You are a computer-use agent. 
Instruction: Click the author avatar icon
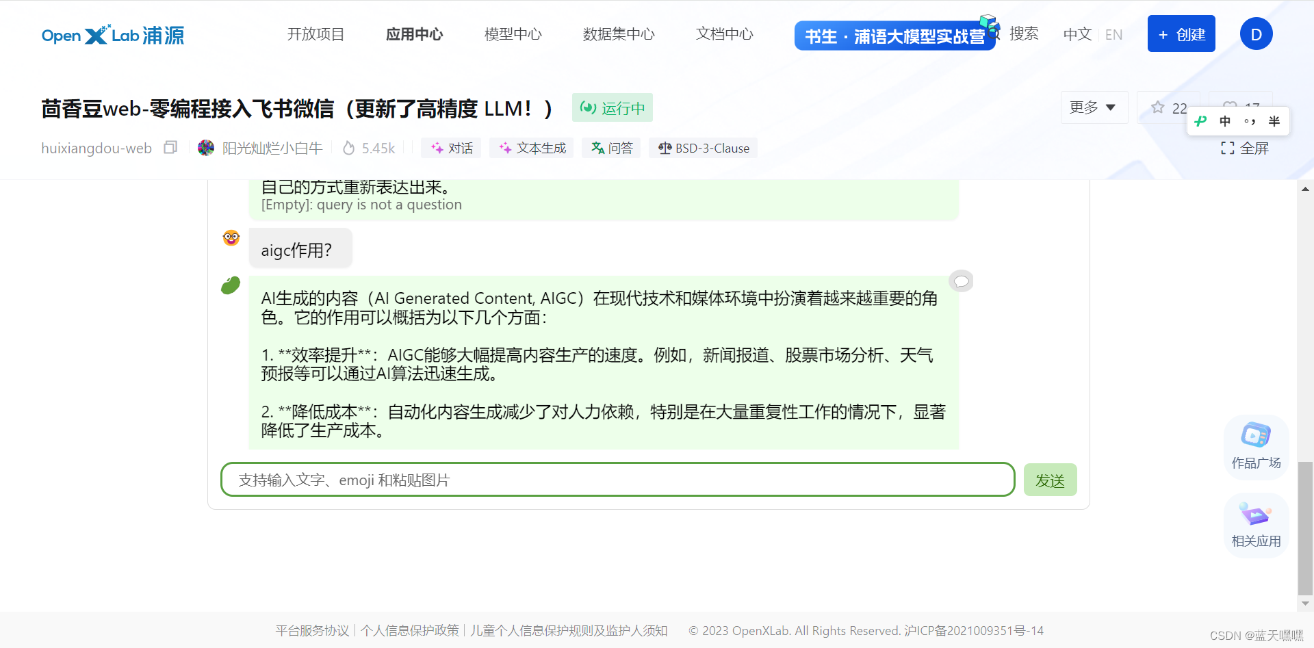tap(206, 148)
